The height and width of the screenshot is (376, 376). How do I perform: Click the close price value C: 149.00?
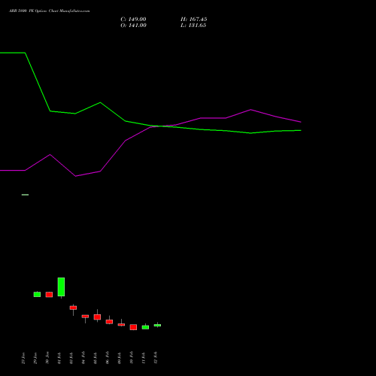(x=133, y=20)
